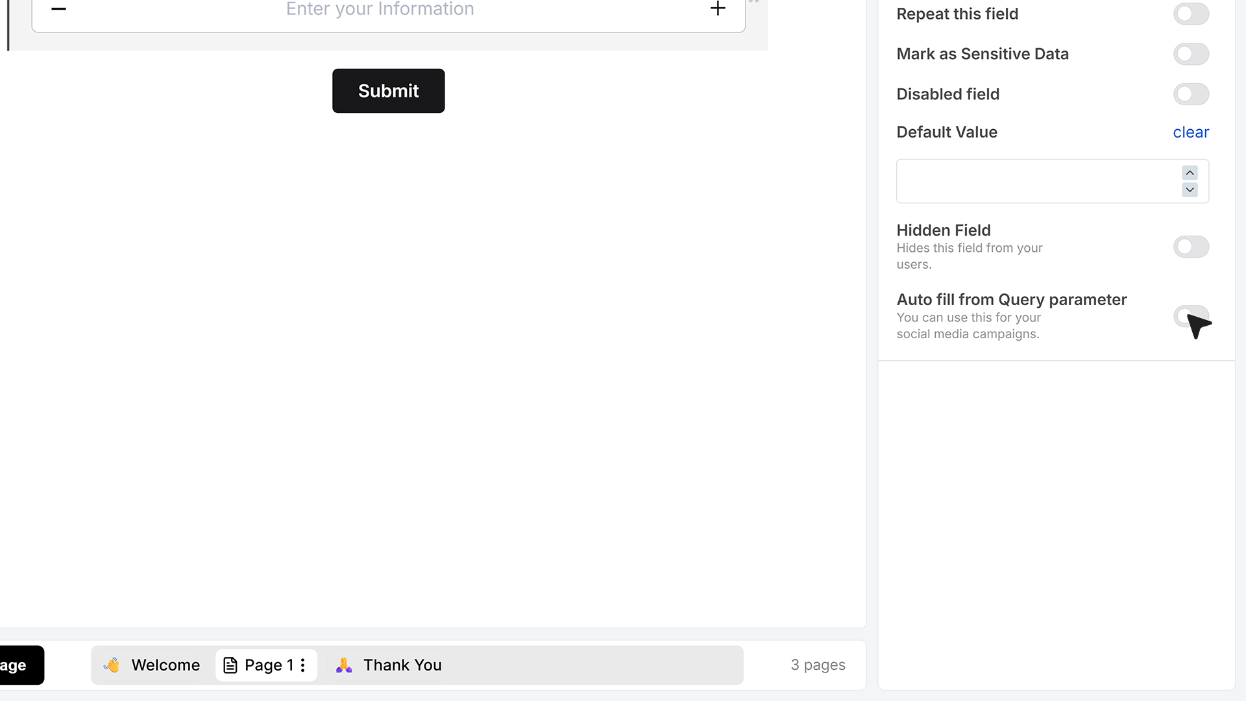Enable the Hidden Field toggle

click(x=1191, y=247)
